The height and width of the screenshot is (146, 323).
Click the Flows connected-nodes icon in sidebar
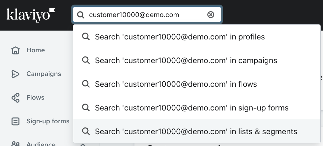tap(15, 98)
